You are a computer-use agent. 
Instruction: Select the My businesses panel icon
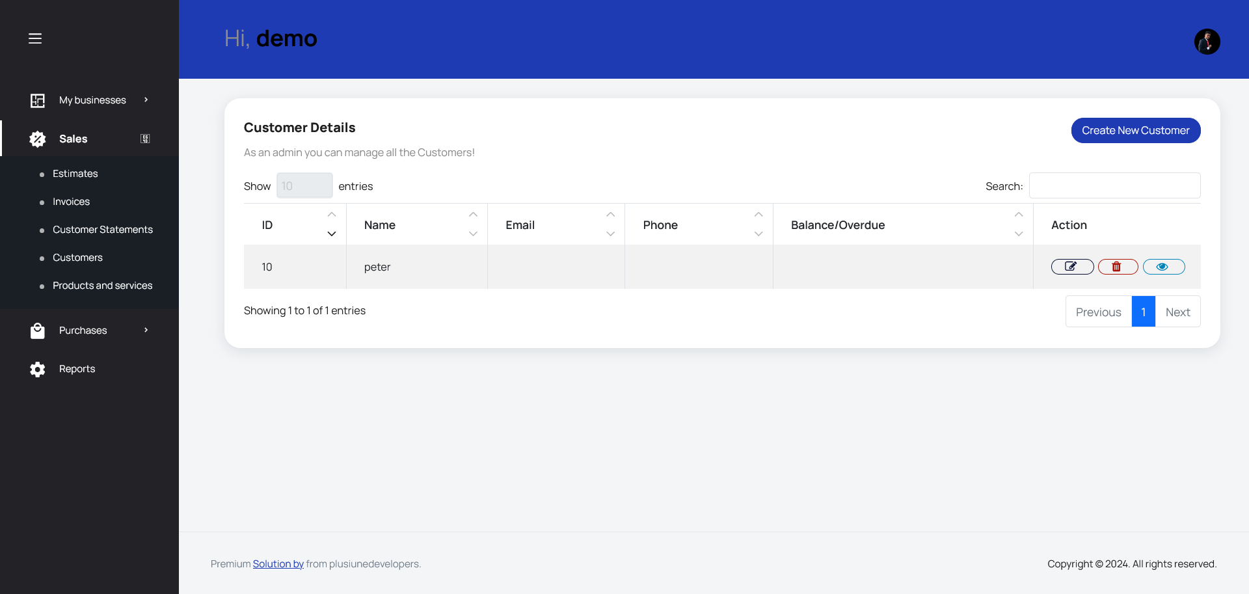[x=37, y=100]
